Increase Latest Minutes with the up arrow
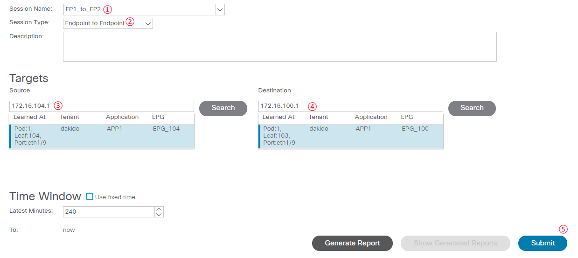The height and width of the screenshot is (258, 578). [159, 209]
